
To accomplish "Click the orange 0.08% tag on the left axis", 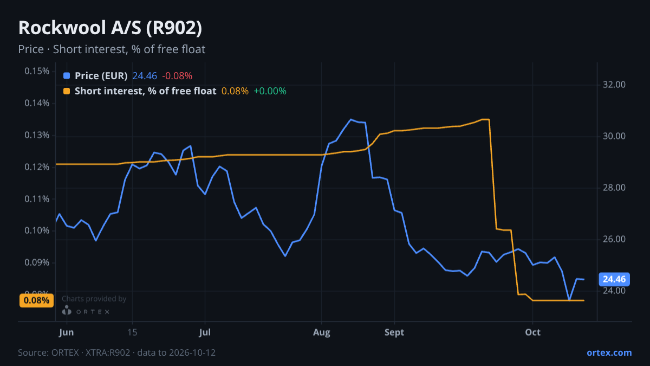I will click(x=36, y=300).
